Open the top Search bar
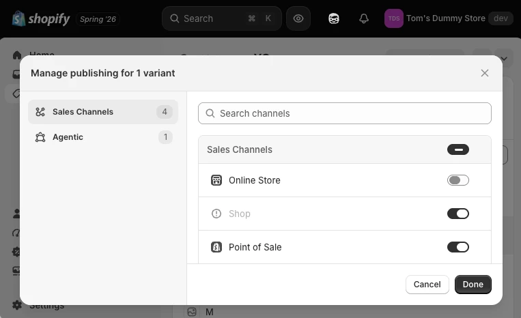The height and width of the screenshot is (318, 521). (222, 18)
